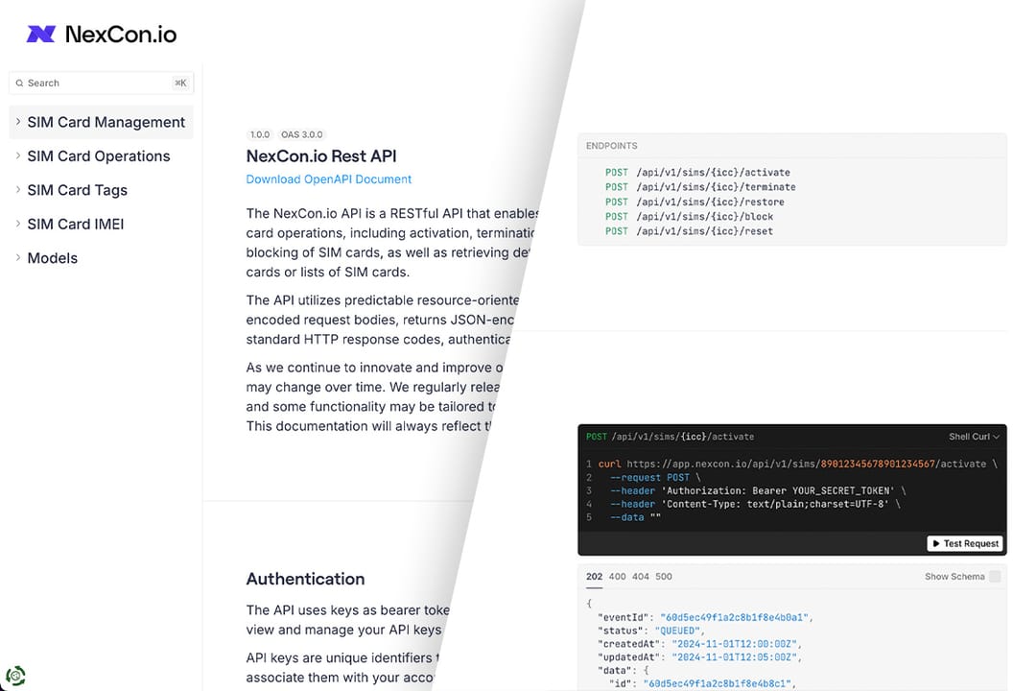Image resolution: width=1036 pixels, height=691 pixels.
Task: Focus the Search input field
Action: click(101, 83)
